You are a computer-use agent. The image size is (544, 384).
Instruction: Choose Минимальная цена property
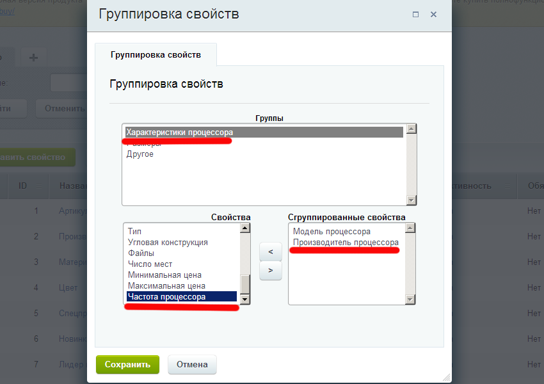pyautogui.click(x=164, y=275)
